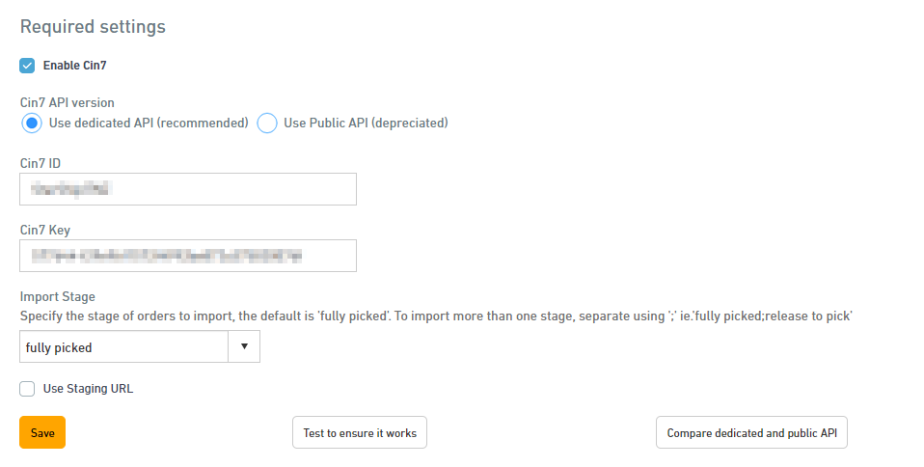Click into the Cin7 ID field

click(188, 189)
